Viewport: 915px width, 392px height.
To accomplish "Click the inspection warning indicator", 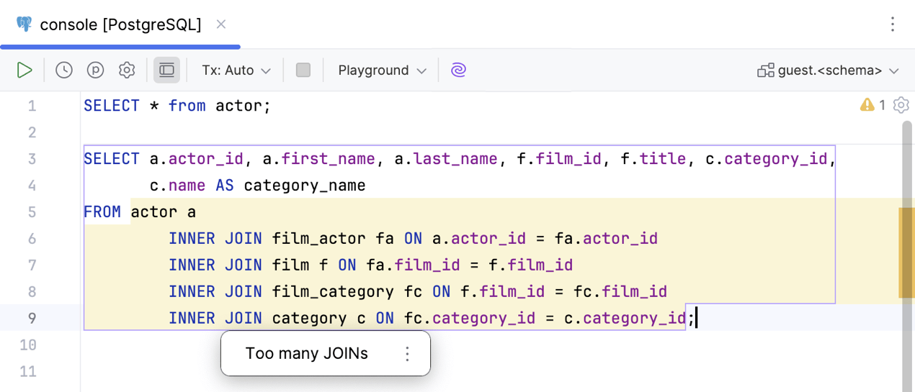I will 872,105.
